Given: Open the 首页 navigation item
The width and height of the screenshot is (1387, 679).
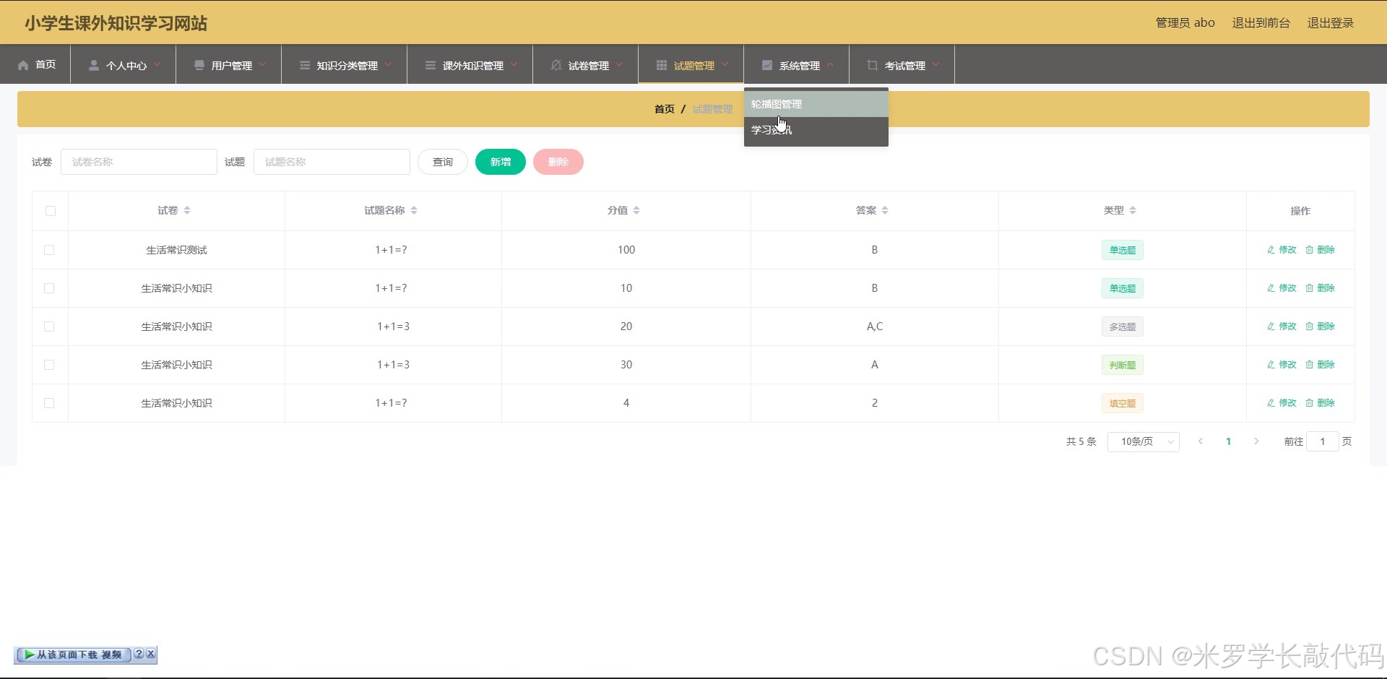Looking at the screenshot, I should (35, 64).
